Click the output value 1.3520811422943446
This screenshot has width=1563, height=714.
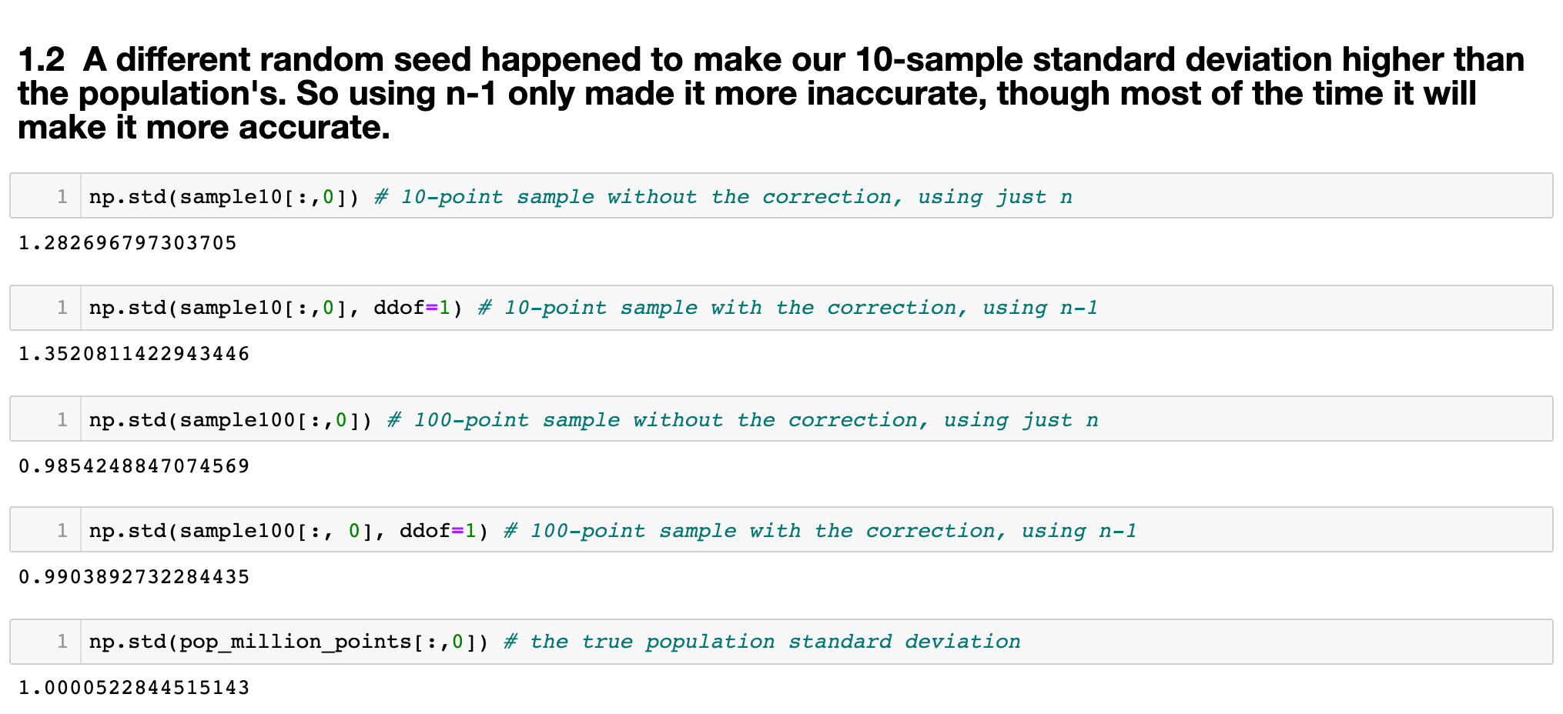[134, 355]
